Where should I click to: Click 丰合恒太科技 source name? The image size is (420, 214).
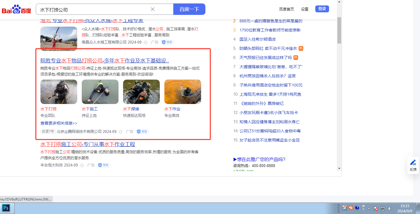tap(52, 165)
